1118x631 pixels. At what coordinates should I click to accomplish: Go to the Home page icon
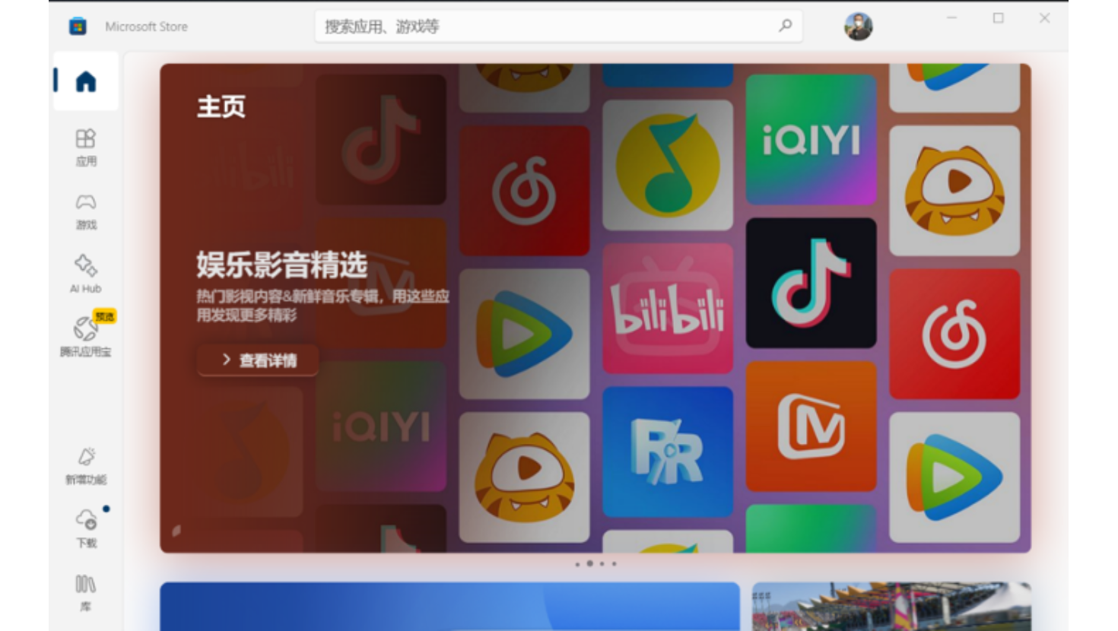pyautogui.click(x=86, y=81)
